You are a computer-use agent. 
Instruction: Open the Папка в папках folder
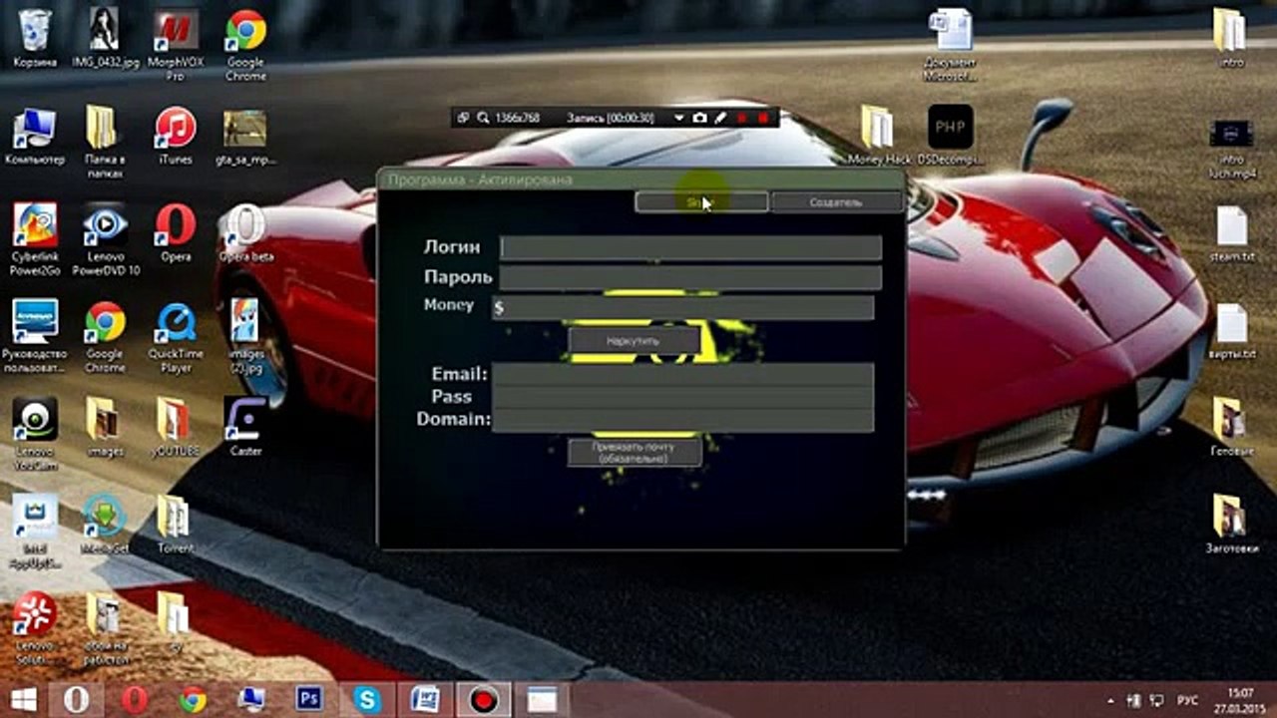click(104, 142)
